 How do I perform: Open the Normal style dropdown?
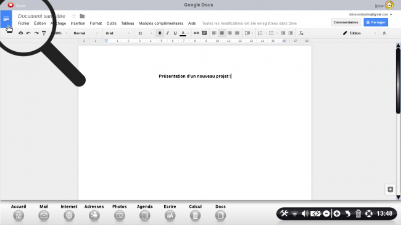[86, 33]
